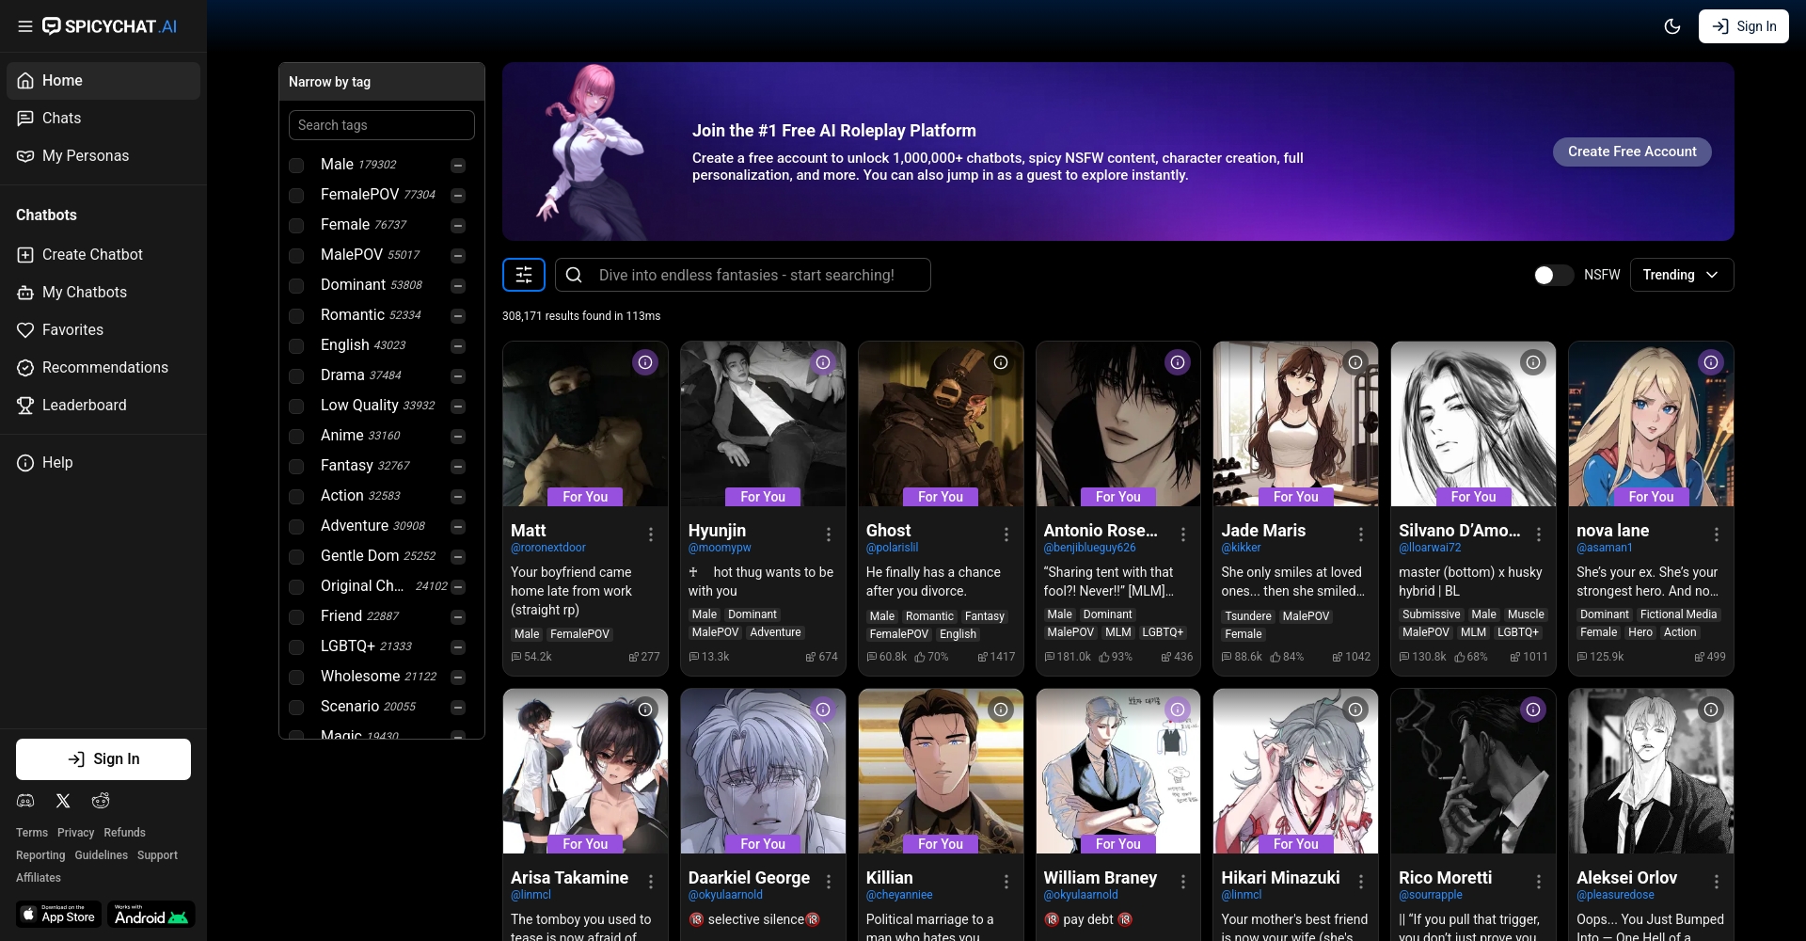Open Chats in sidebar

(103, 119)
